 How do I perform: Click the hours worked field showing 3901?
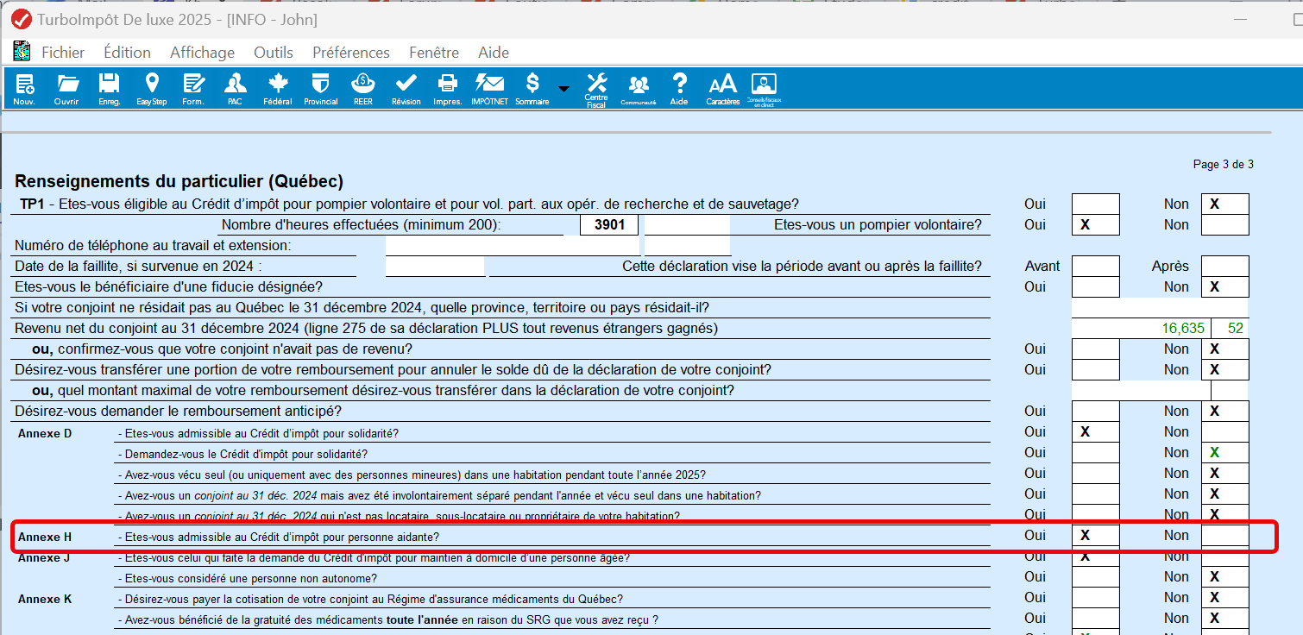tap(609, 225)
